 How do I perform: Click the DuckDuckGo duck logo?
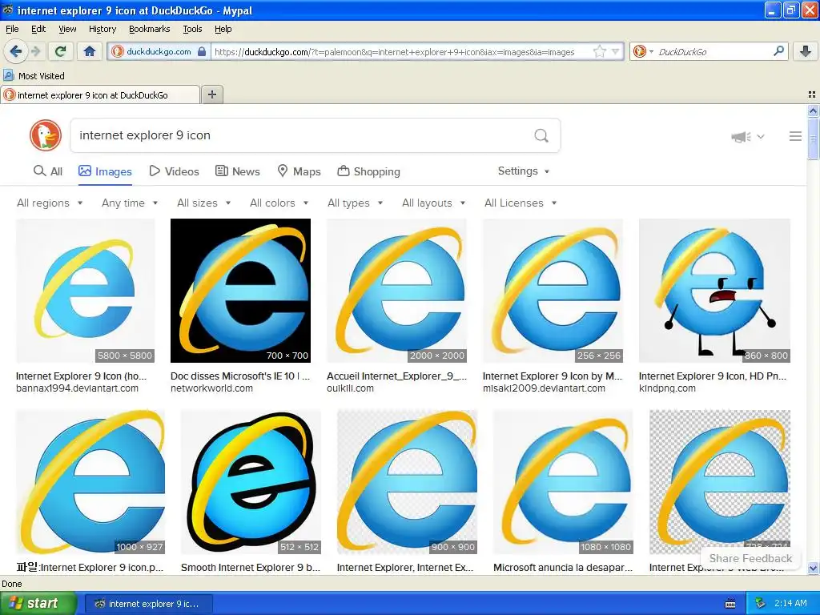46,135
